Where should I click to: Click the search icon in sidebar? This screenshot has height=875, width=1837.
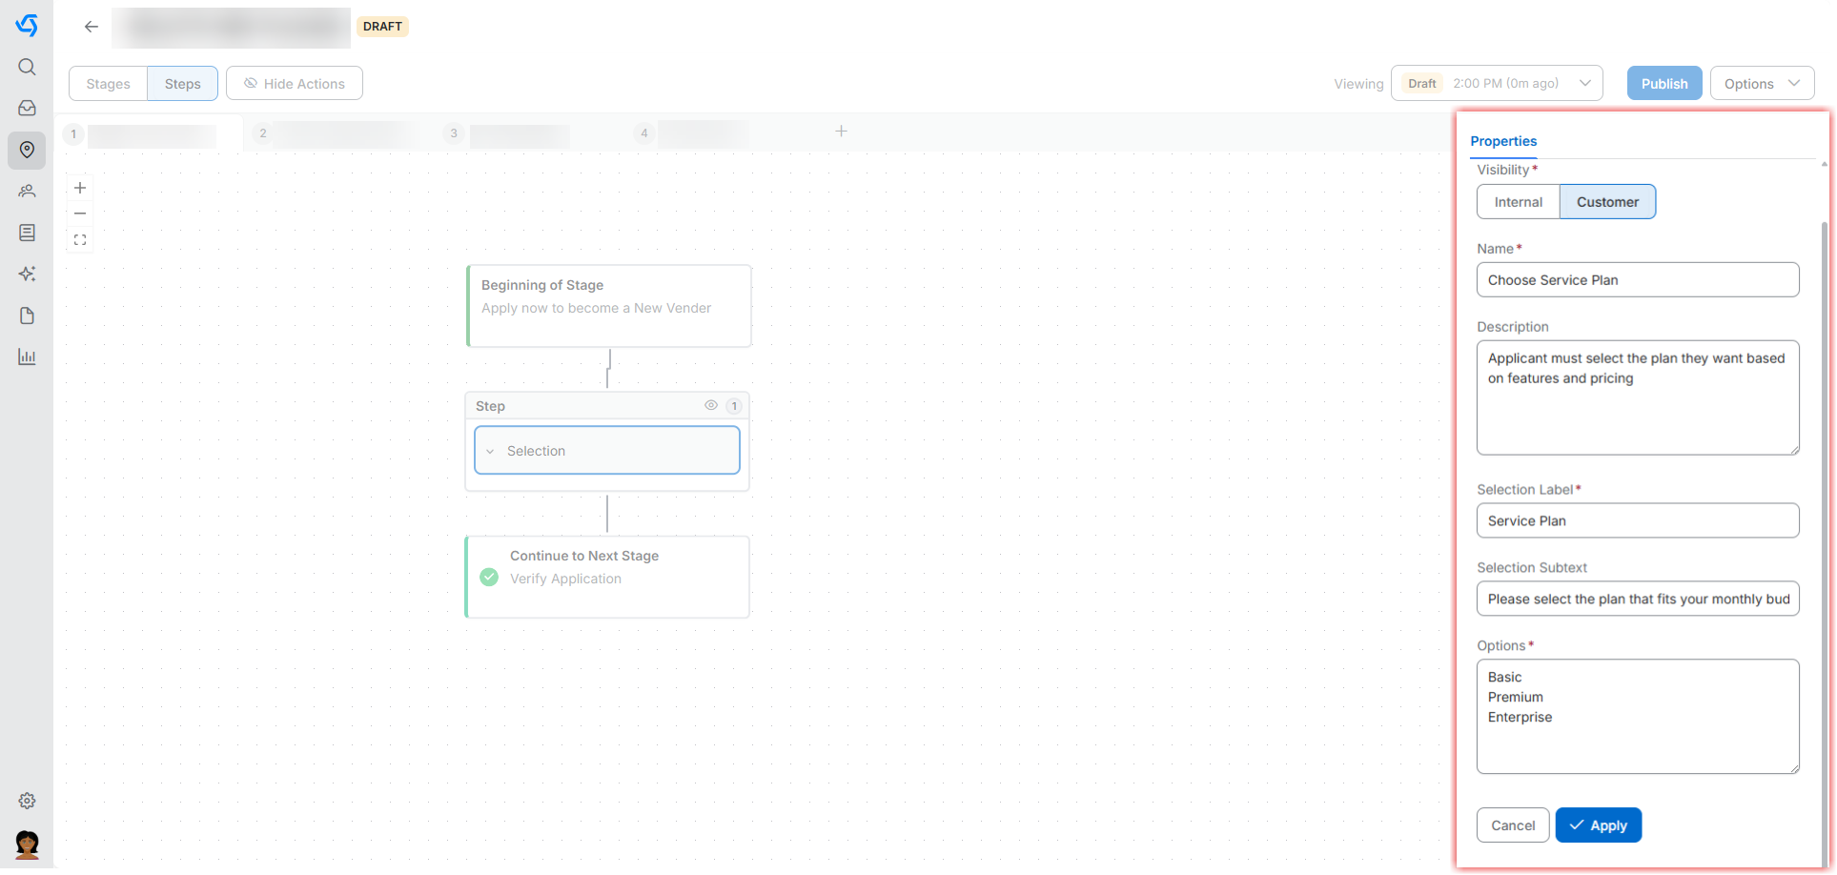click(27, 67)
